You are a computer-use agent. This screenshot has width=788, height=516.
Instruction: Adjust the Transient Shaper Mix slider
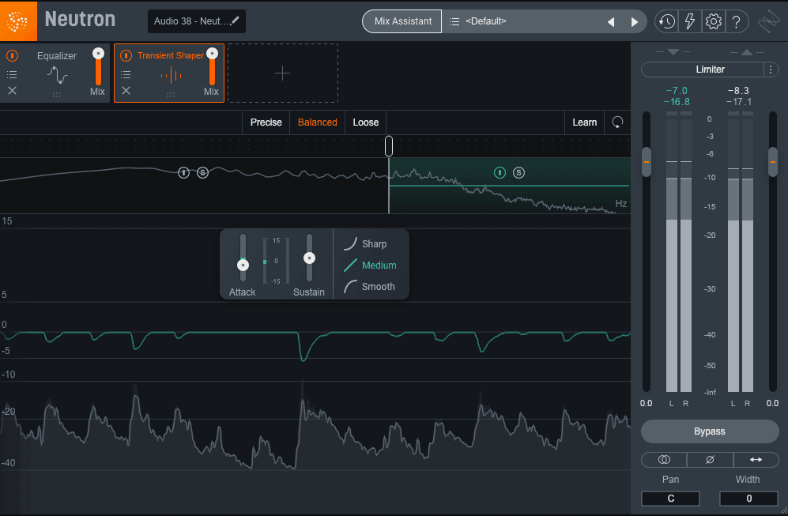[x=212, y=53]
